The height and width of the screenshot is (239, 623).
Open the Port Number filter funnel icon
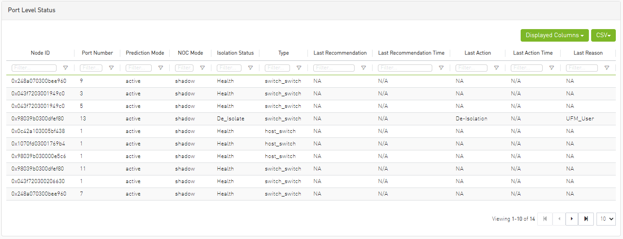click(x=111, y=68)
